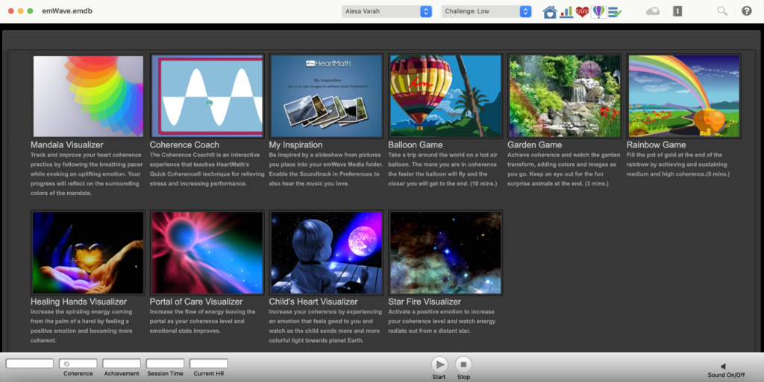The height and width of the screenshot is (382, 764).
Task: Launch the Rainbow Game thumbnail
Action: tap(683, 96)
